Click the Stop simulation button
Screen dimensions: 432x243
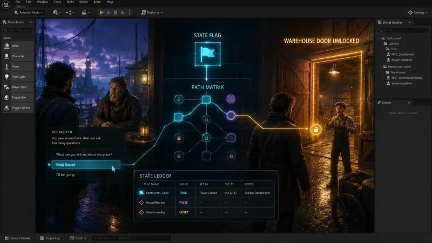116,12
